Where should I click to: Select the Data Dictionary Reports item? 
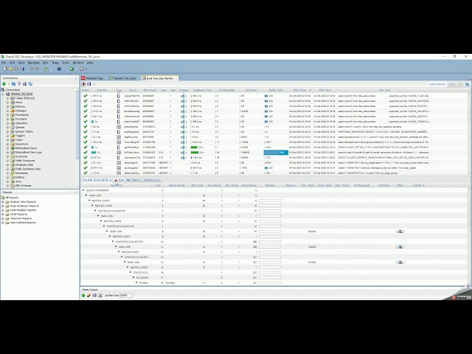coord(24,206)
